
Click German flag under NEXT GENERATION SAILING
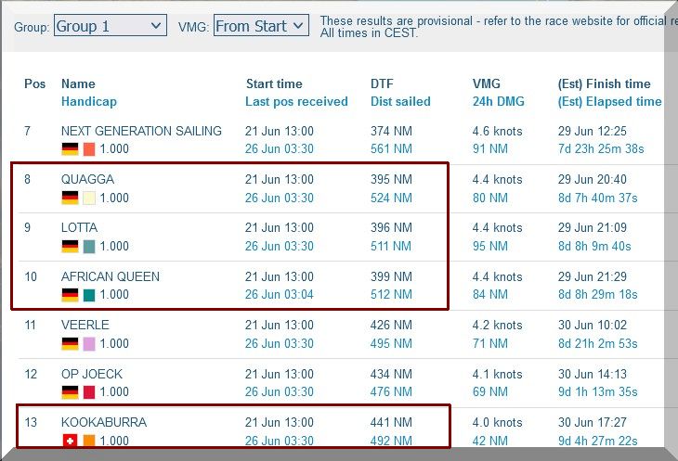70,148
